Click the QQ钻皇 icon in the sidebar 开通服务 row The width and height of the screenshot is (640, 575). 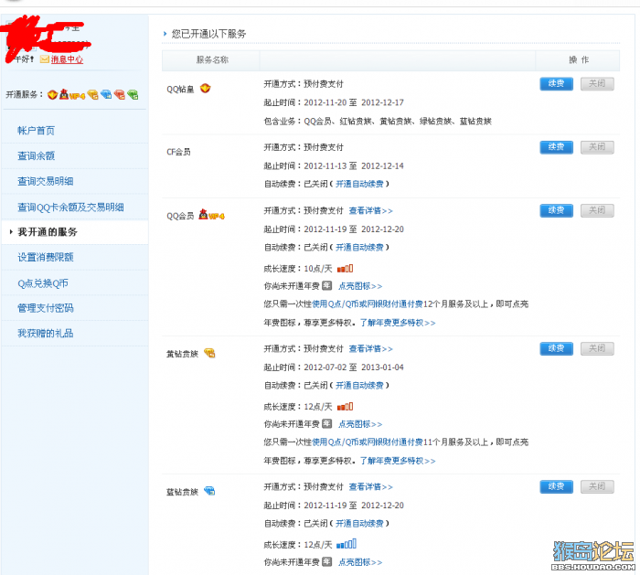52,95
